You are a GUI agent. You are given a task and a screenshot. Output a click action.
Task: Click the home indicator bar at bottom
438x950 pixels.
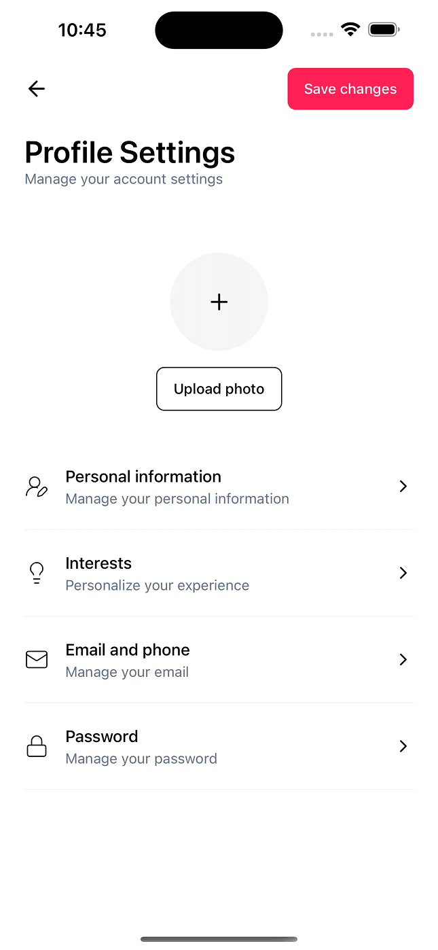(x=219, y=939)
